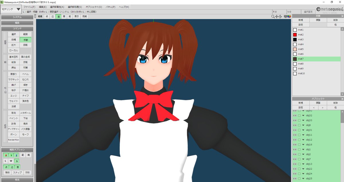Click the rotate view icon

coord(280,17)
